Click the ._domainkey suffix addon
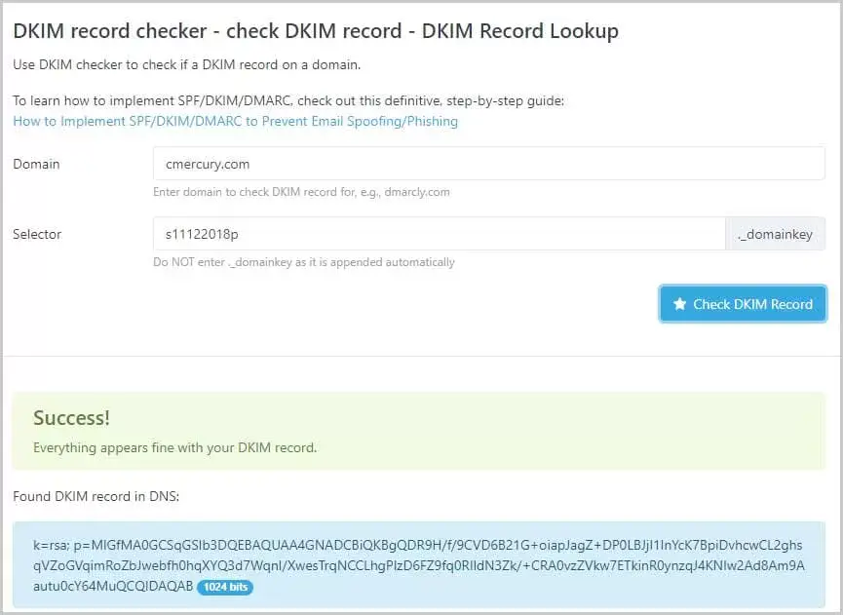 pyautogui.click(x=775, y=234)
